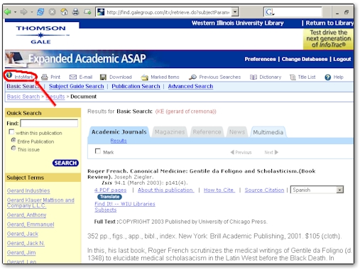Open Previous Searches
This screenshot has width=360, height=270.
pyautogui.click(x=214, y=77)
